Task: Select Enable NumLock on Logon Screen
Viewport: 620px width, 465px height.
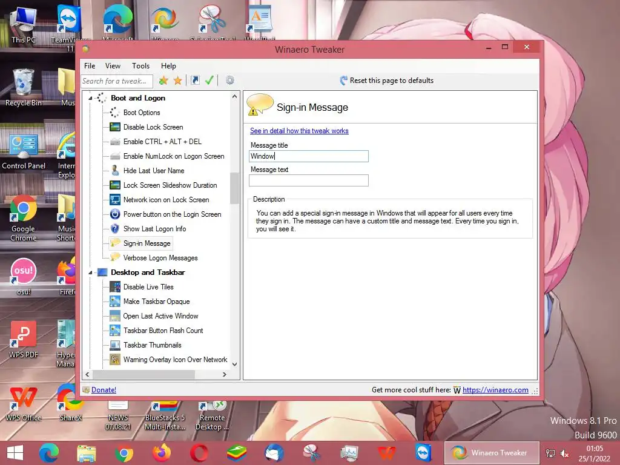Action: [174, 156]
